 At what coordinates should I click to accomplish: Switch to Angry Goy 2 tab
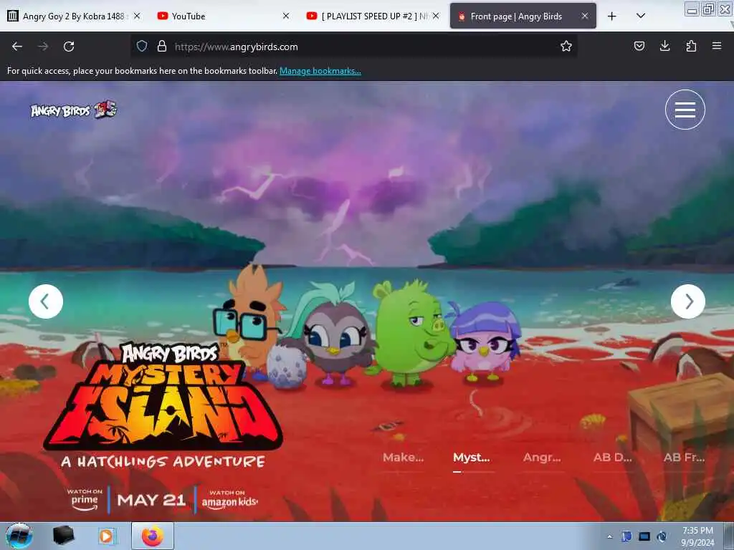(x=73, y=16)
